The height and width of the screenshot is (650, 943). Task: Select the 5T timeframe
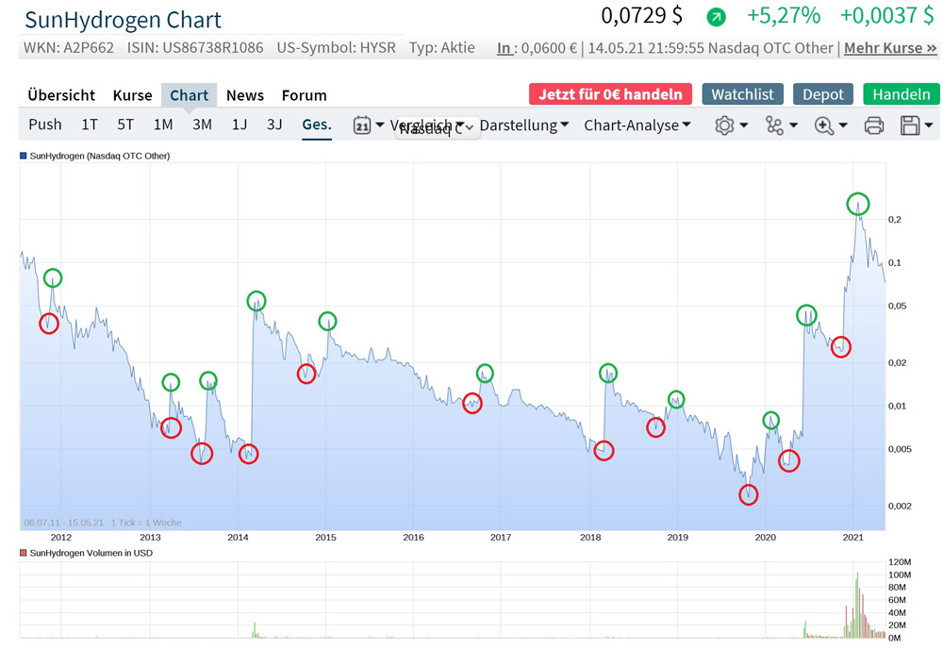[125, 125]
